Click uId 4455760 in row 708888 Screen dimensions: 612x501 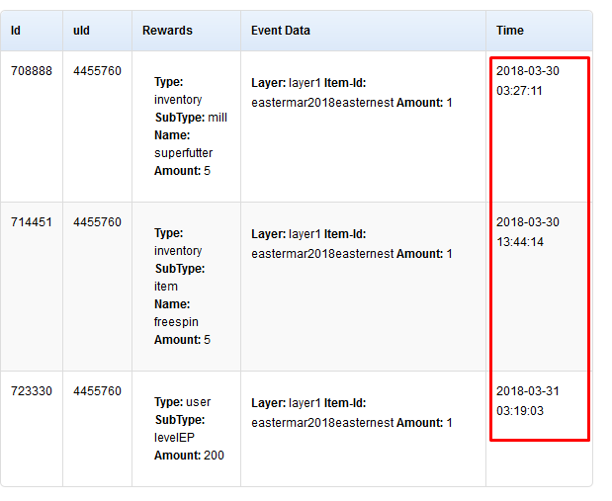[x=97, y=71]
